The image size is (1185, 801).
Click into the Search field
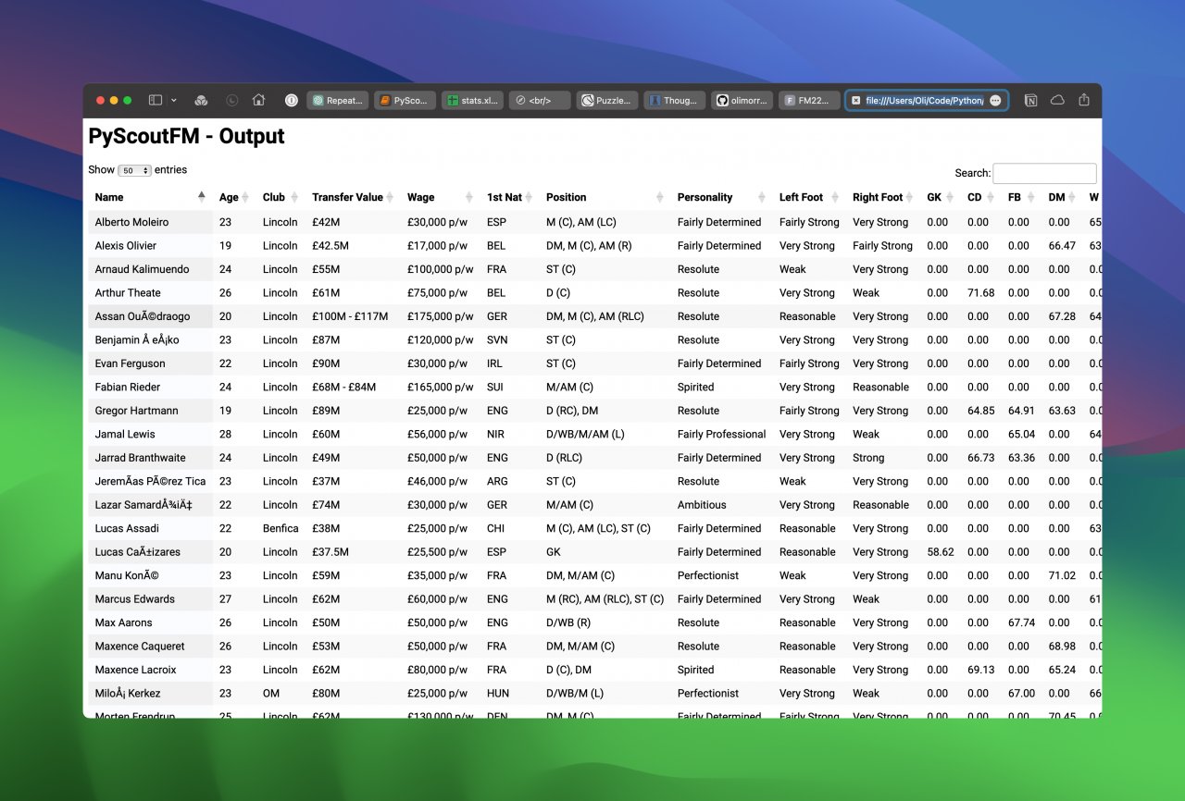[1044, 173]
